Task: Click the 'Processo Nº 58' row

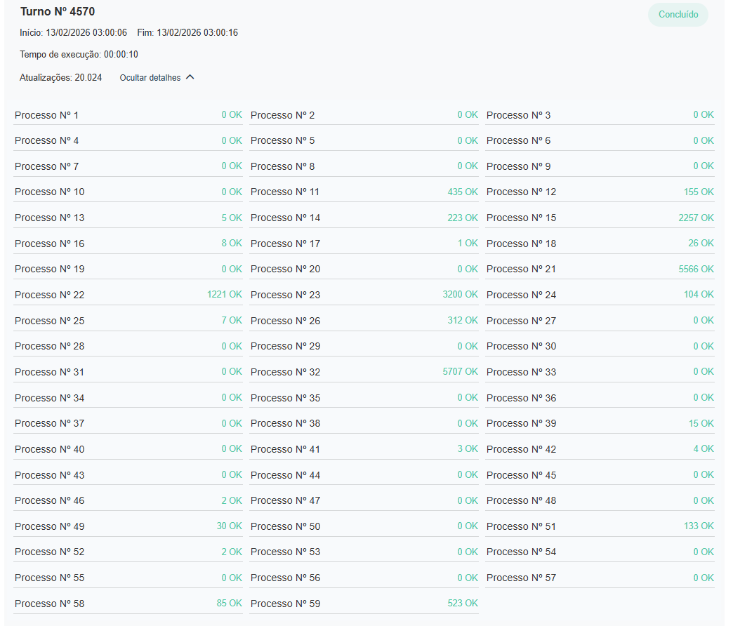Action: point(49,604)
